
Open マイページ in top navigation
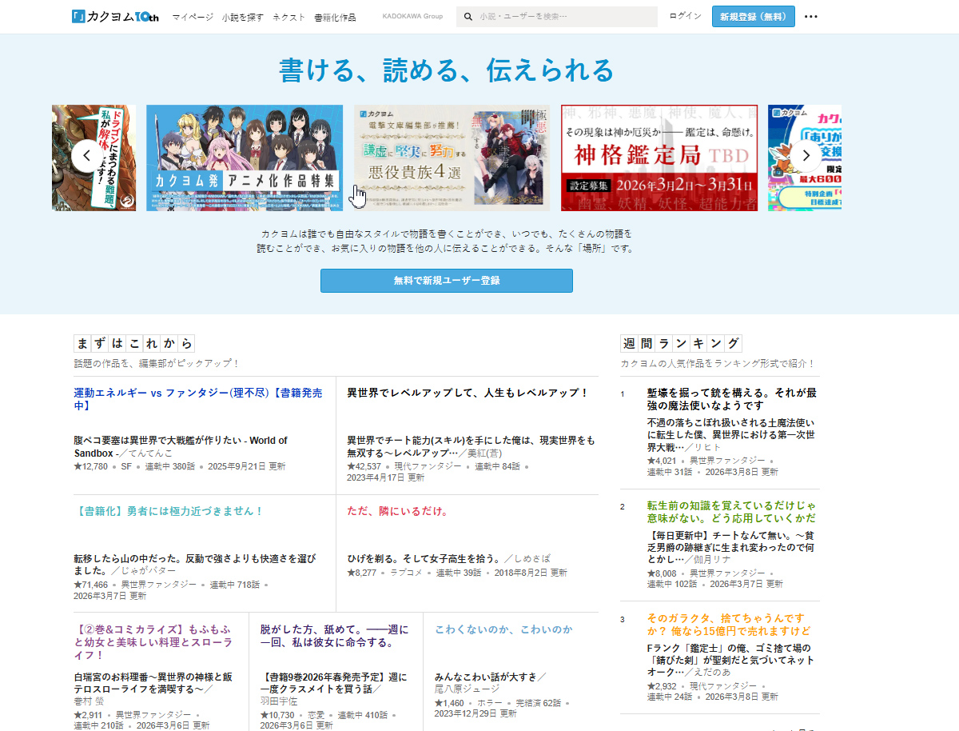(193, 17)
